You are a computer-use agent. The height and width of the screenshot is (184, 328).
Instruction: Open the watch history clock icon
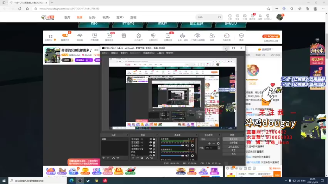coord(230,16)
